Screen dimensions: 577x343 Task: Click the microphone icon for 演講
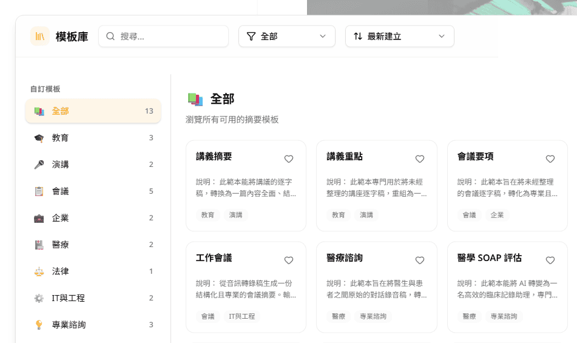click(x=39, y=165)
